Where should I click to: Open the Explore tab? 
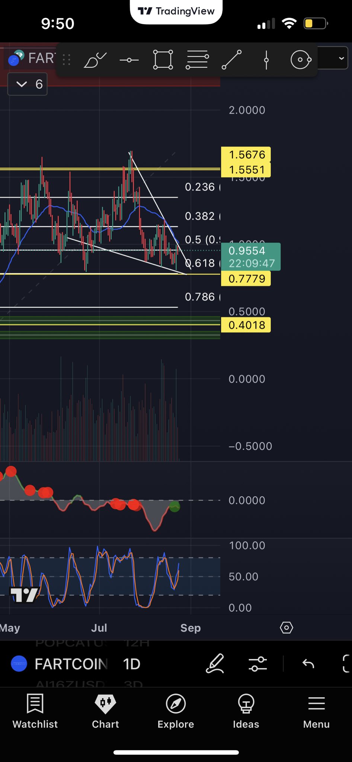(x=176, y=711)
